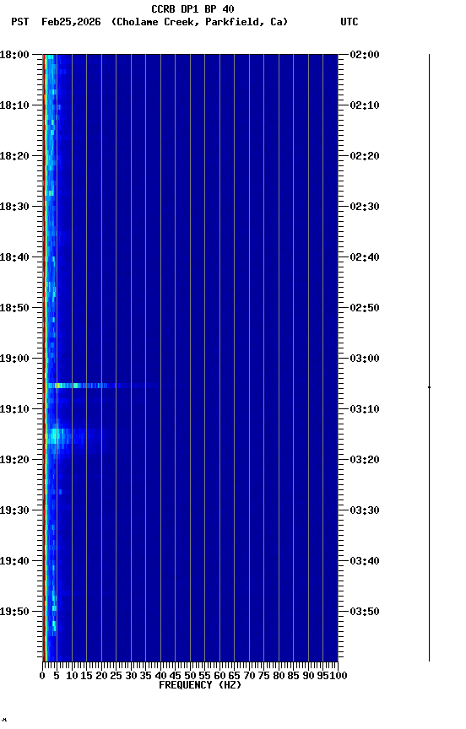466x729 pixels.
Task: Click the 'PST' timezone label
Action: [20, 22]
